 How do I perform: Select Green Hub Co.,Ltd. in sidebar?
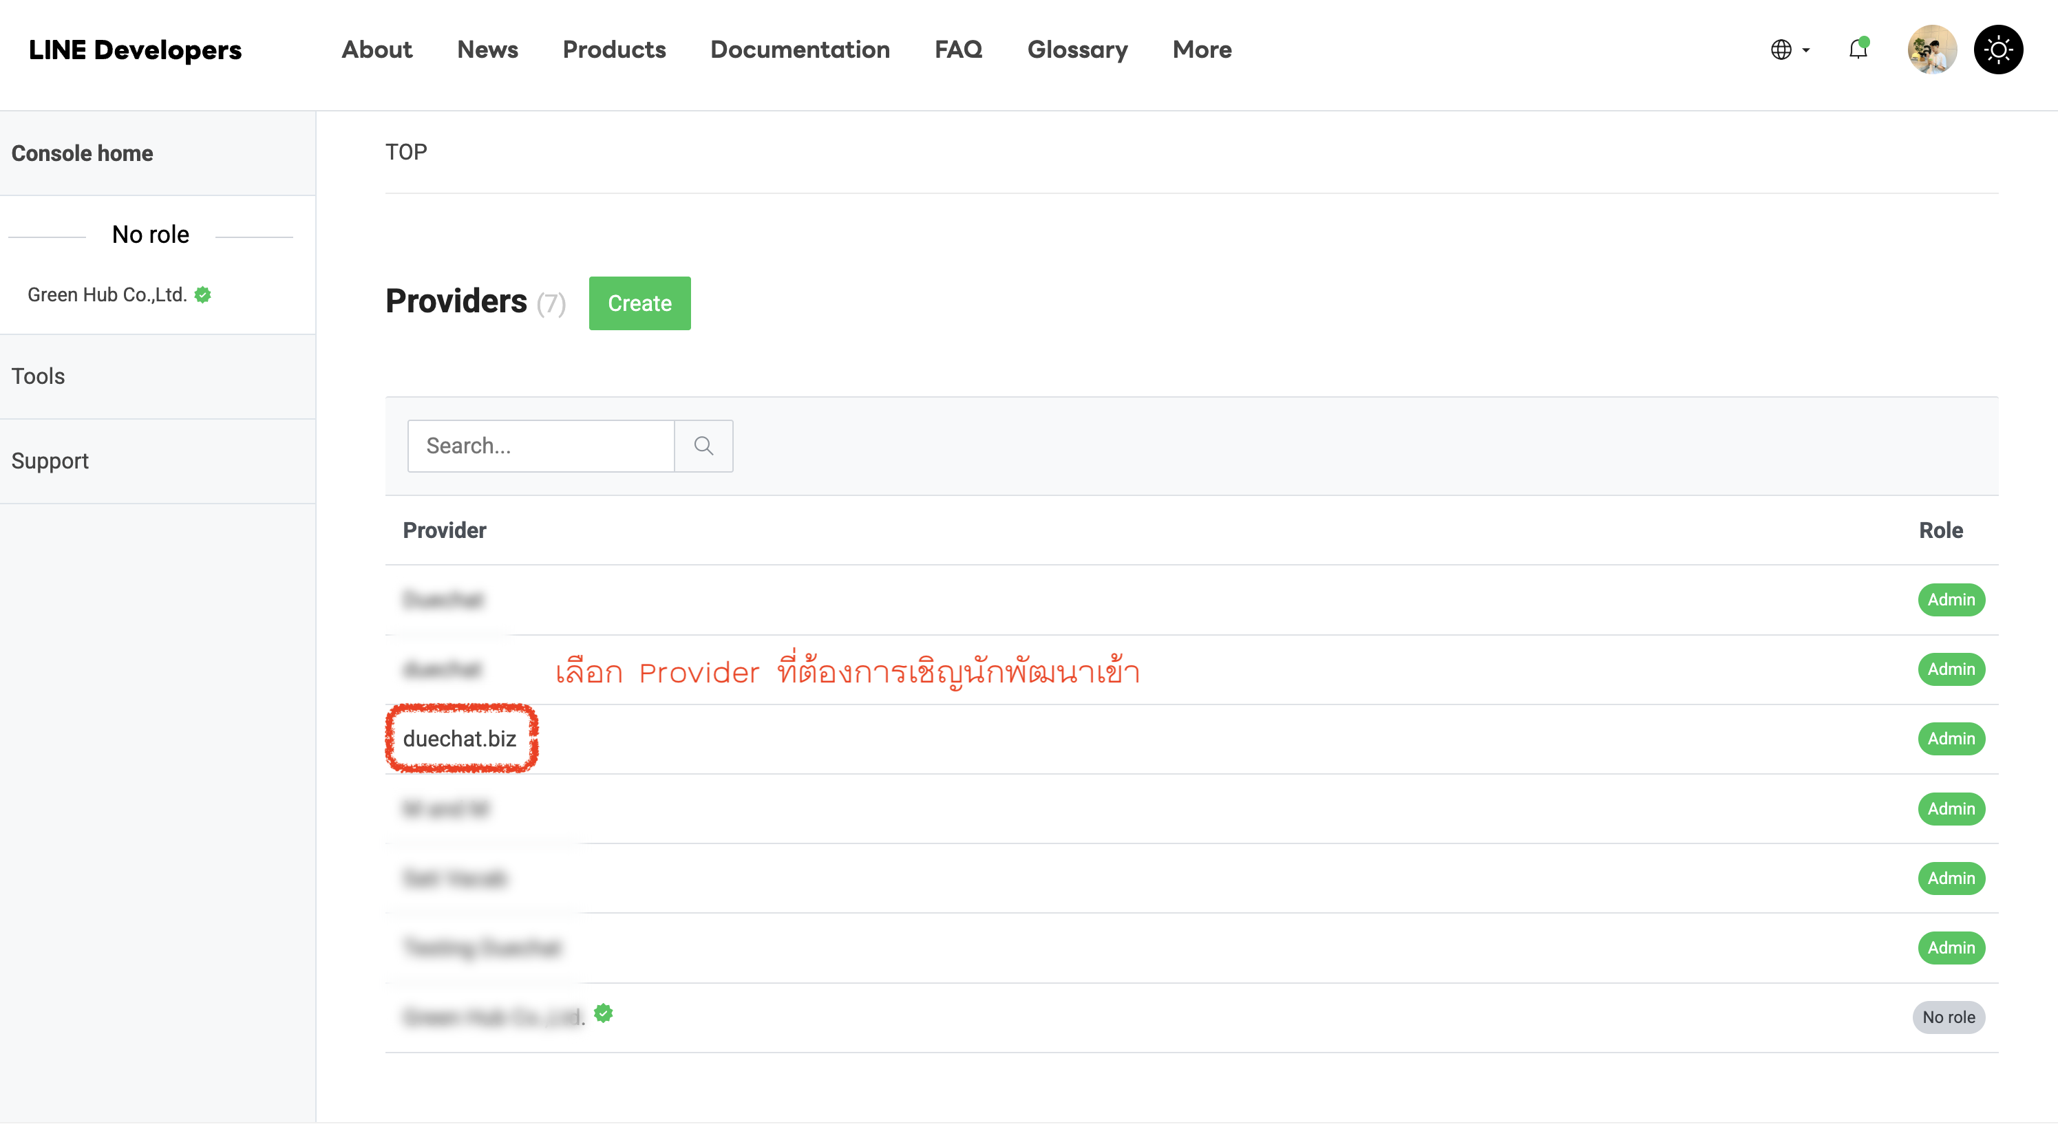point(107,294)
